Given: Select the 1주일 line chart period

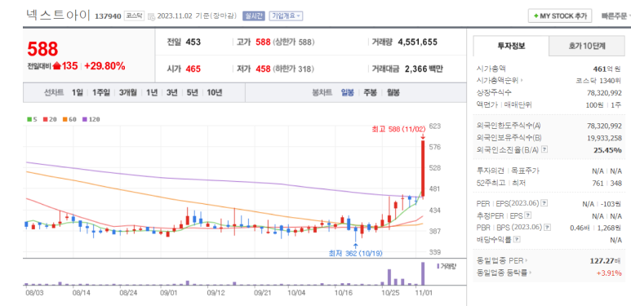Looking at the screenshot, I should (100, 92).
